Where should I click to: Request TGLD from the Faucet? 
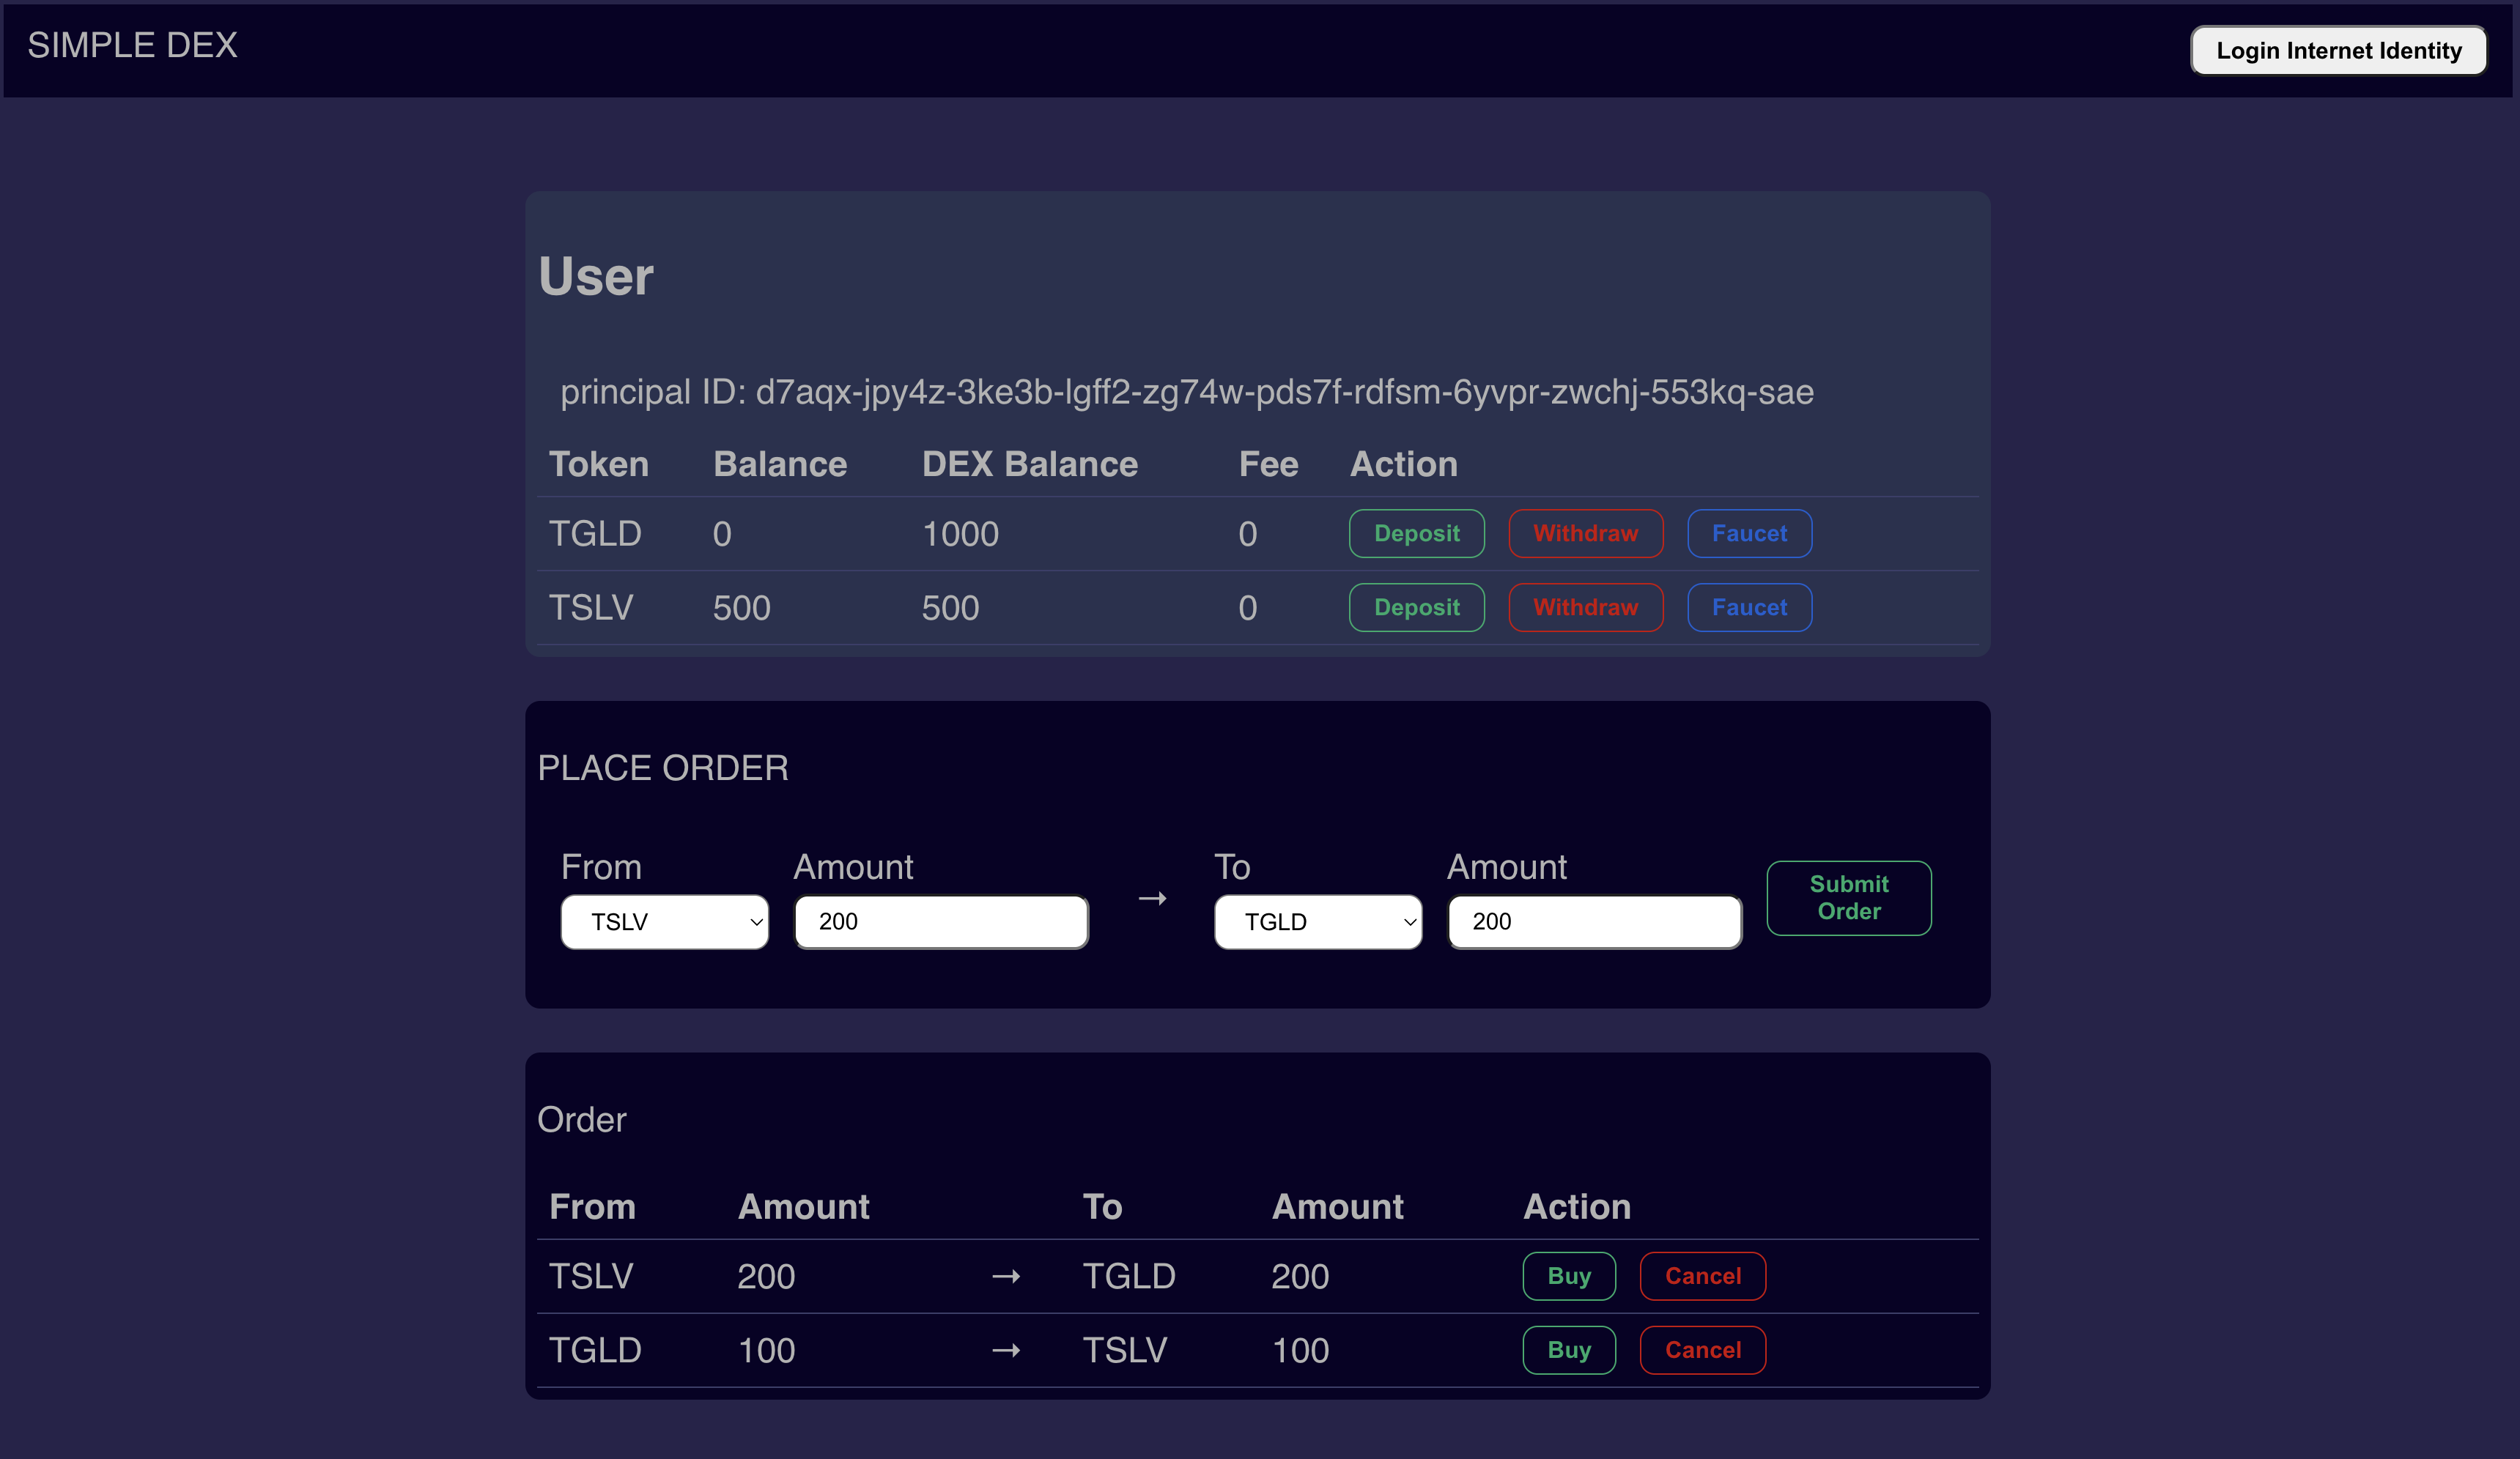[x=1749, y=534]
